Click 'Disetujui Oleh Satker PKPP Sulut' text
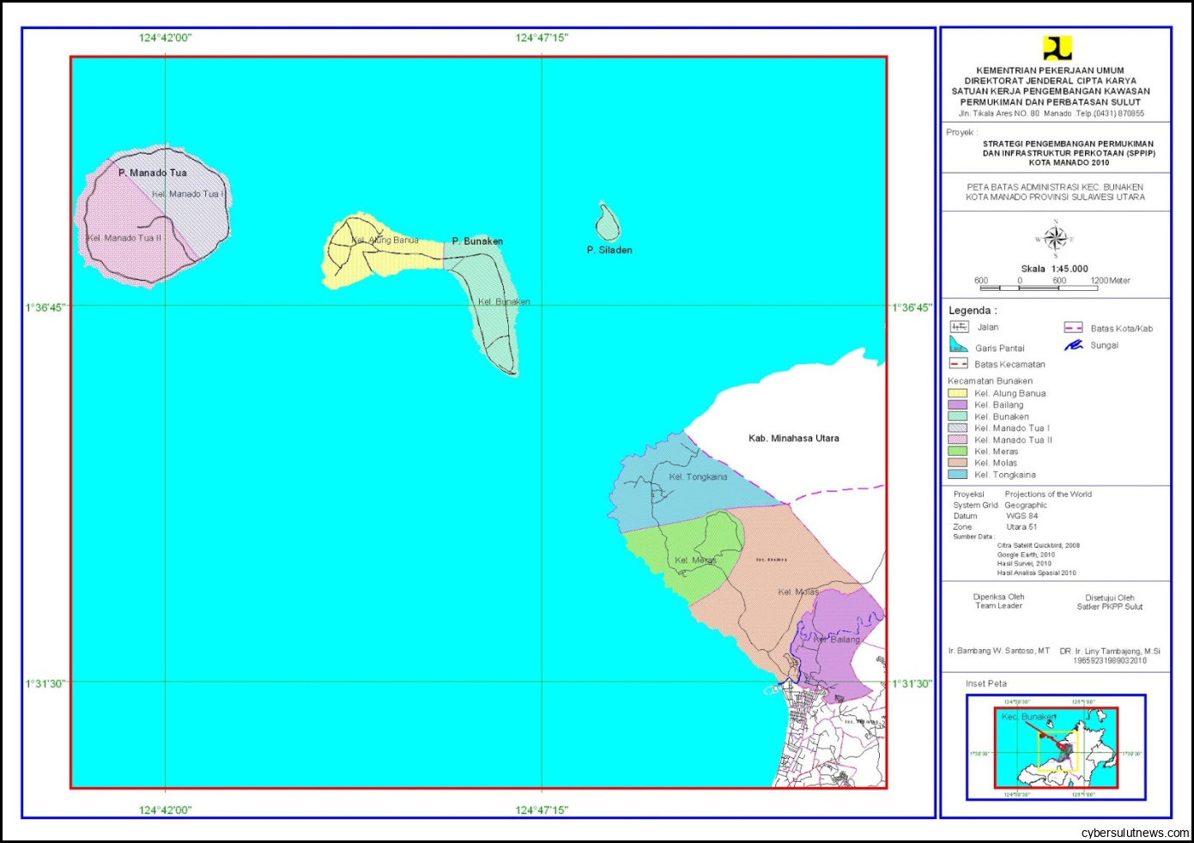Screen dimensions: 1194x843 [x=1110, y=602]
